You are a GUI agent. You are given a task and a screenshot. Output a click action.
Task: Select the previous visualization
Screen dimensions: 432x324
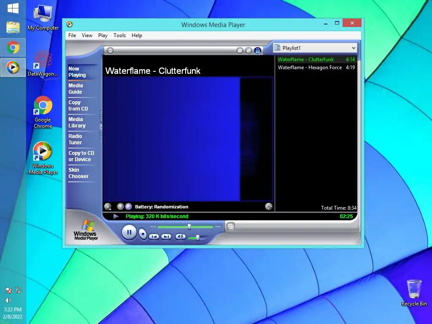tap(120, 206)
